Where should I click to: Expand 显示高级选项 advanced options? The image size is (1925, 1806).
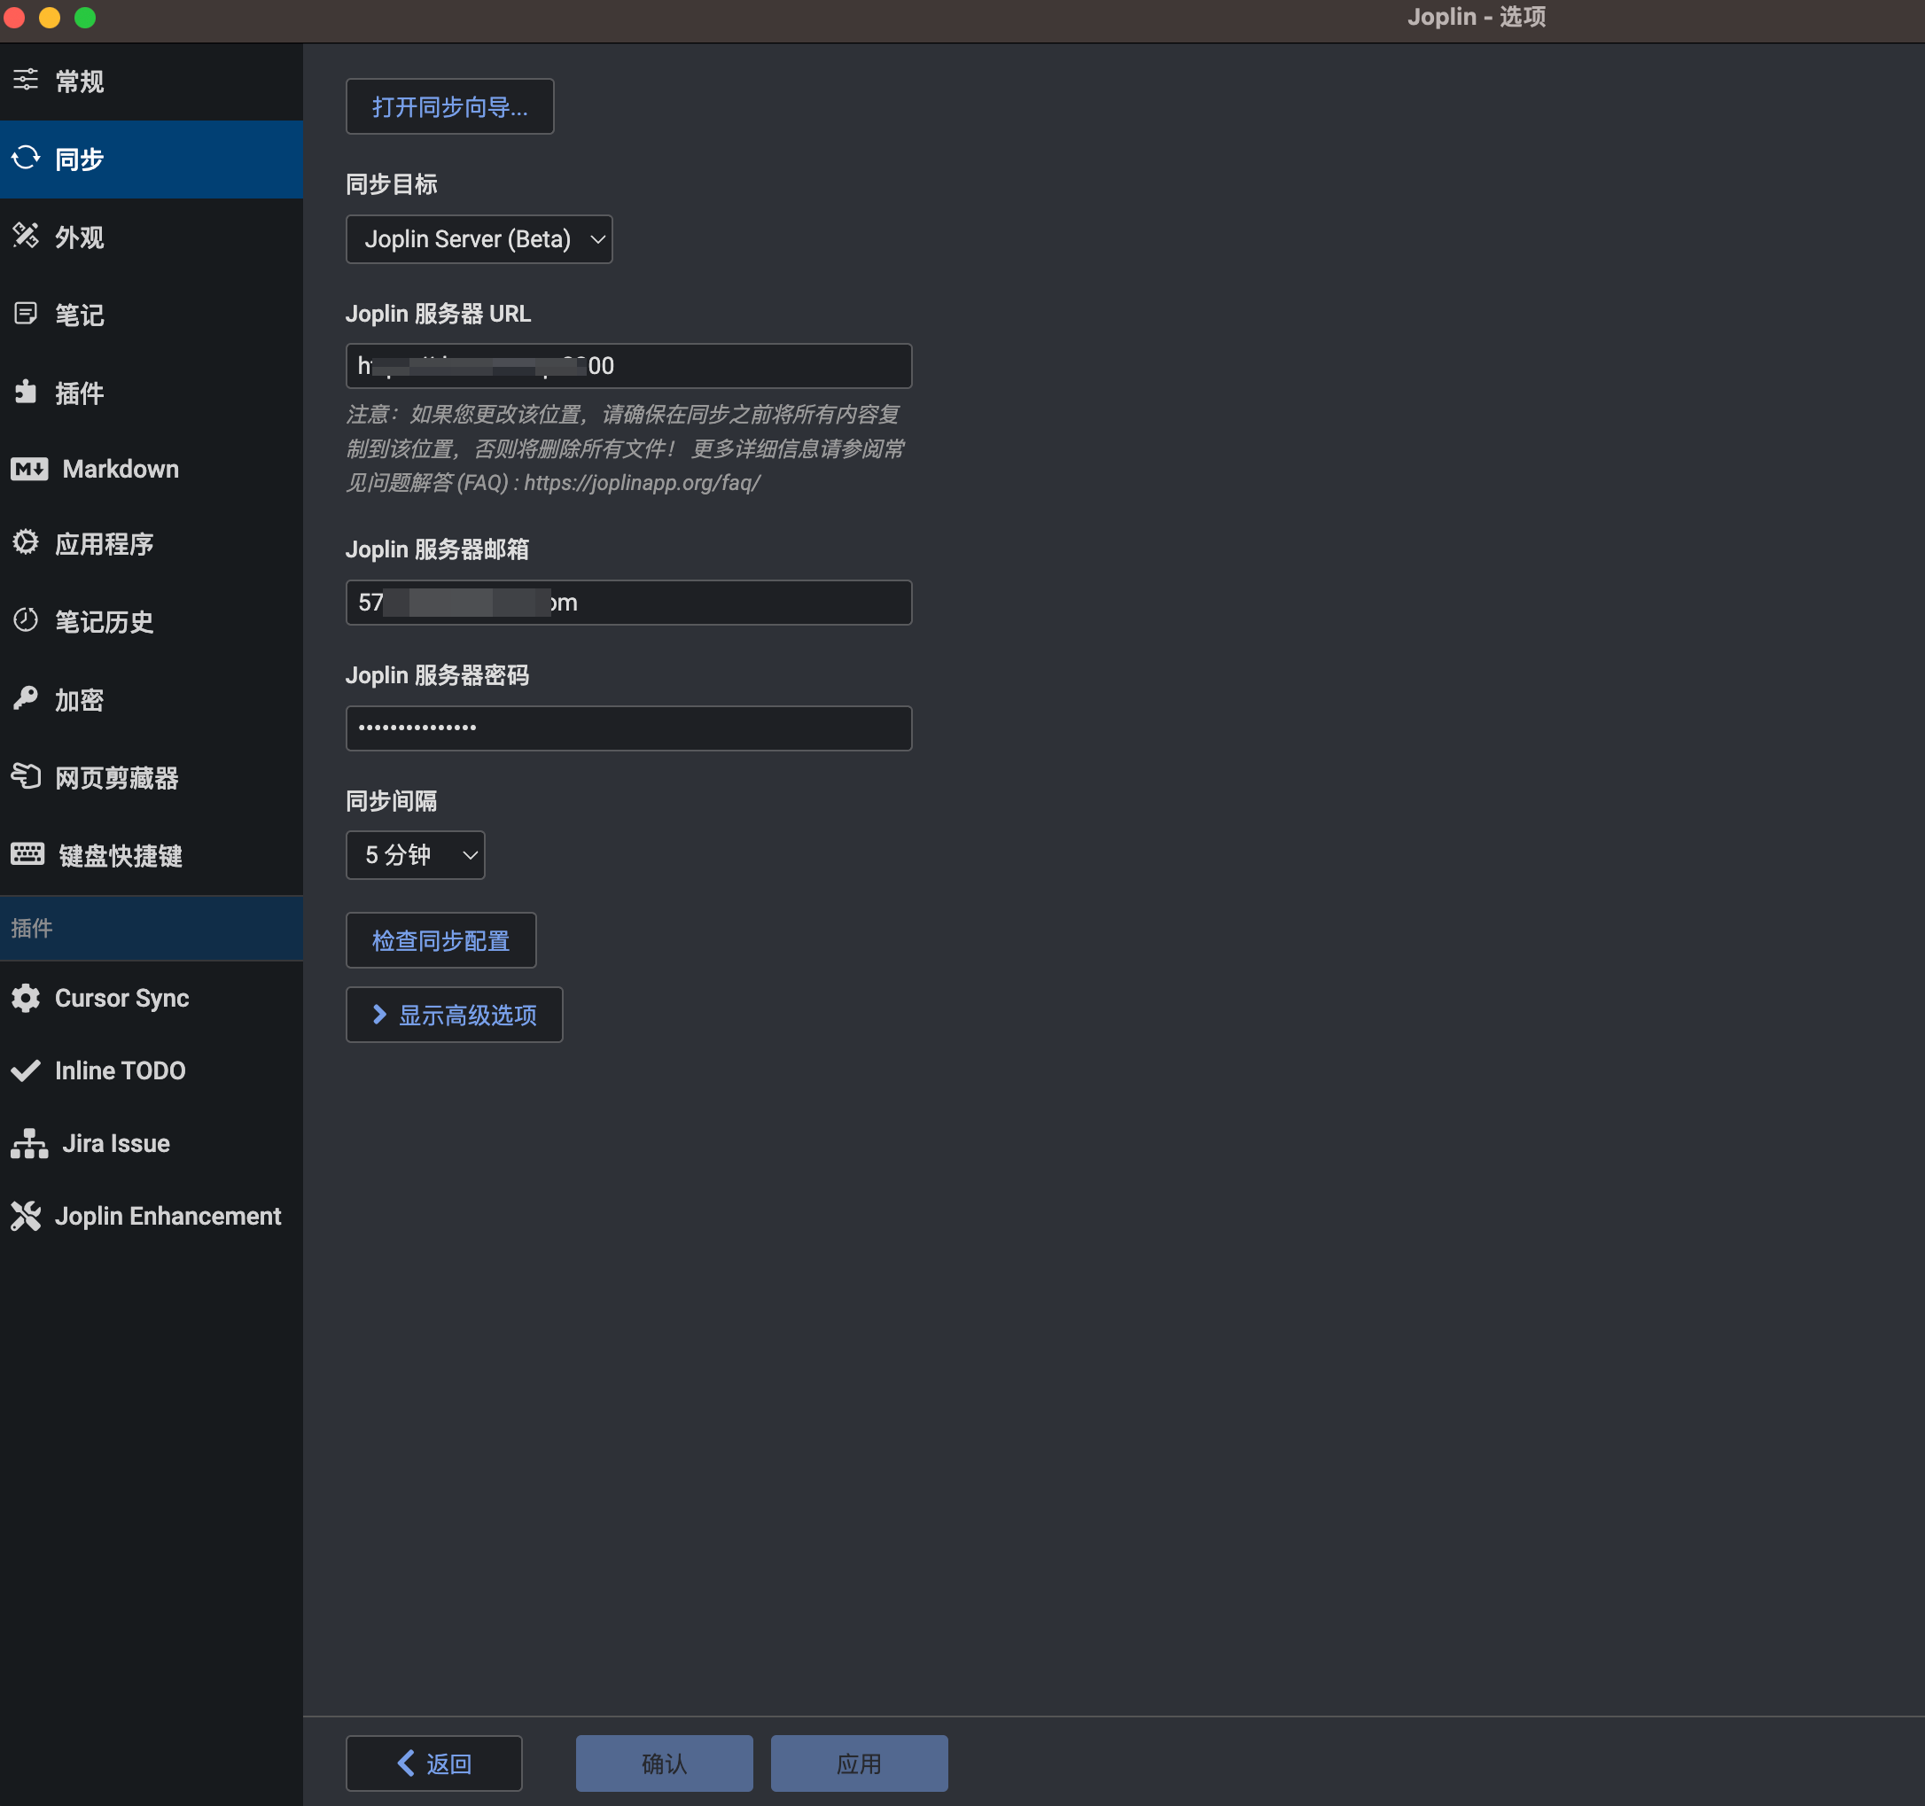454,1015
